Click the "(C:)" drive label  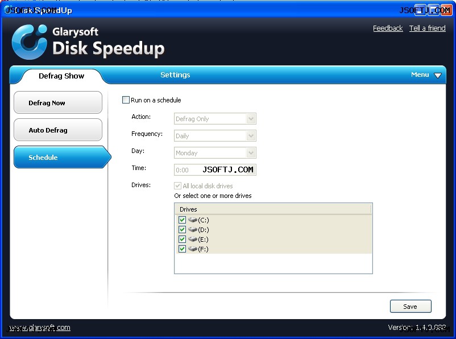(x=204, y=220)
